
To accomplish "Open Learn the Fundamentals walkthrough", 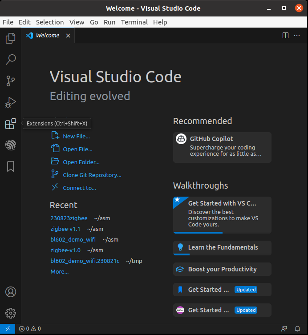I will point(222,248).
